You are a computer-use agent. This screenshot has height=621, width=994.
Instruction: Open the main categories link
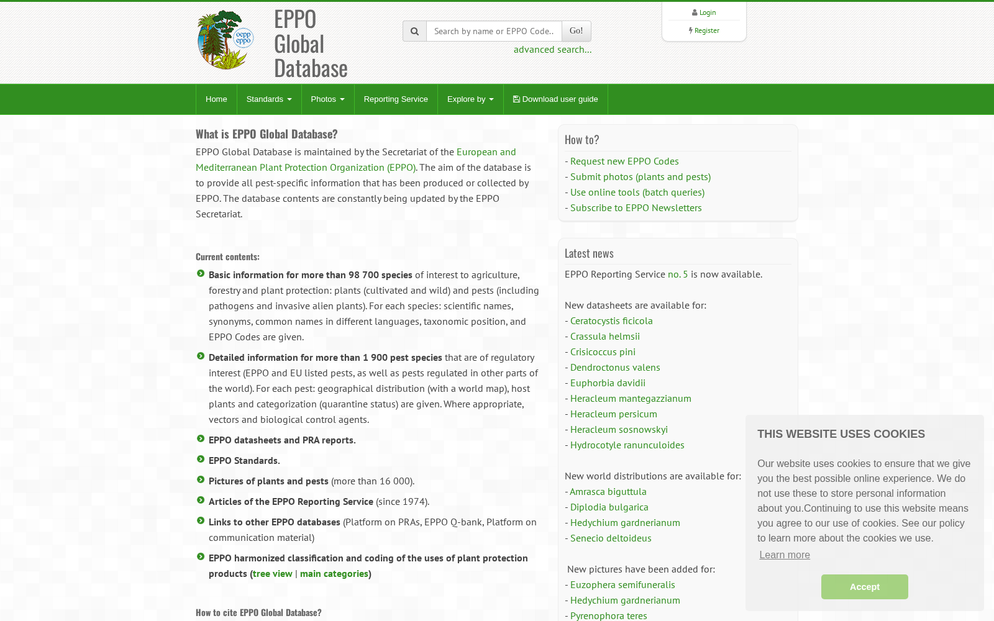(334, 574)
